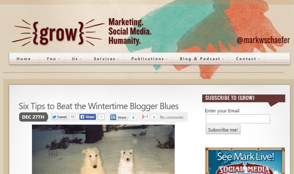Open the Publications dropdown menu
The width and height of the screenshot is (294, 174).
pyautogui.click(x=149, y=59)
